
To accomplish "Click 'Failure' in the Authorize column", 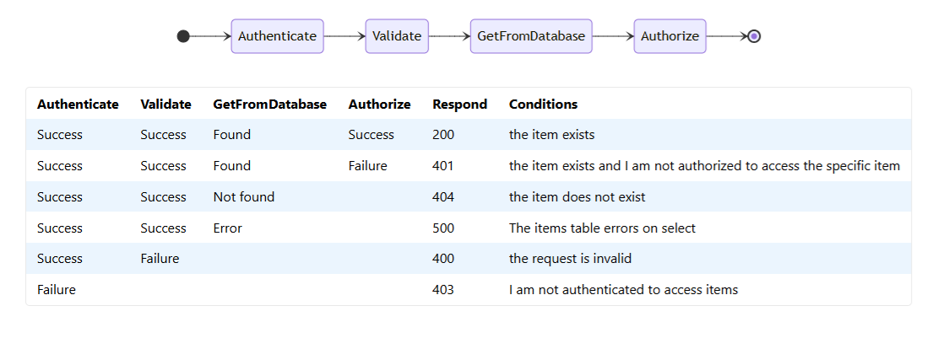I will [368, 166].
